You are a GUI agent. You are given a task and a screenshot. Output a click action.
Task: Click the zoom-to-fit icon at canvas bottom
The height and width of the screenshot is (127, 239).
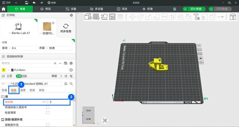point(105,120)
